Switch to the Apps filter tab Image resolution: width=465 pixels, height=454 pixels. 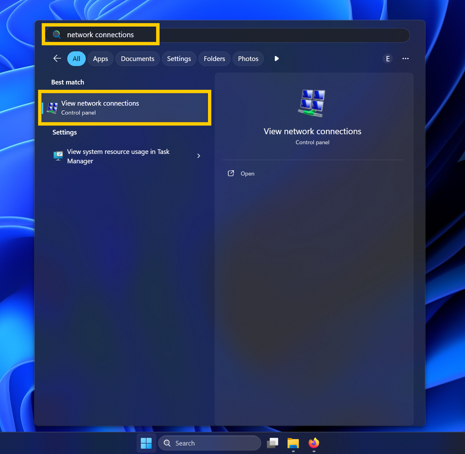click(100, 59)
